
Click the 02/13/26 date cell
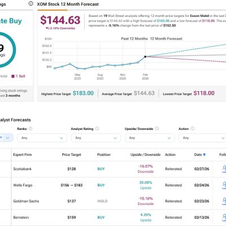coord(202,218)
